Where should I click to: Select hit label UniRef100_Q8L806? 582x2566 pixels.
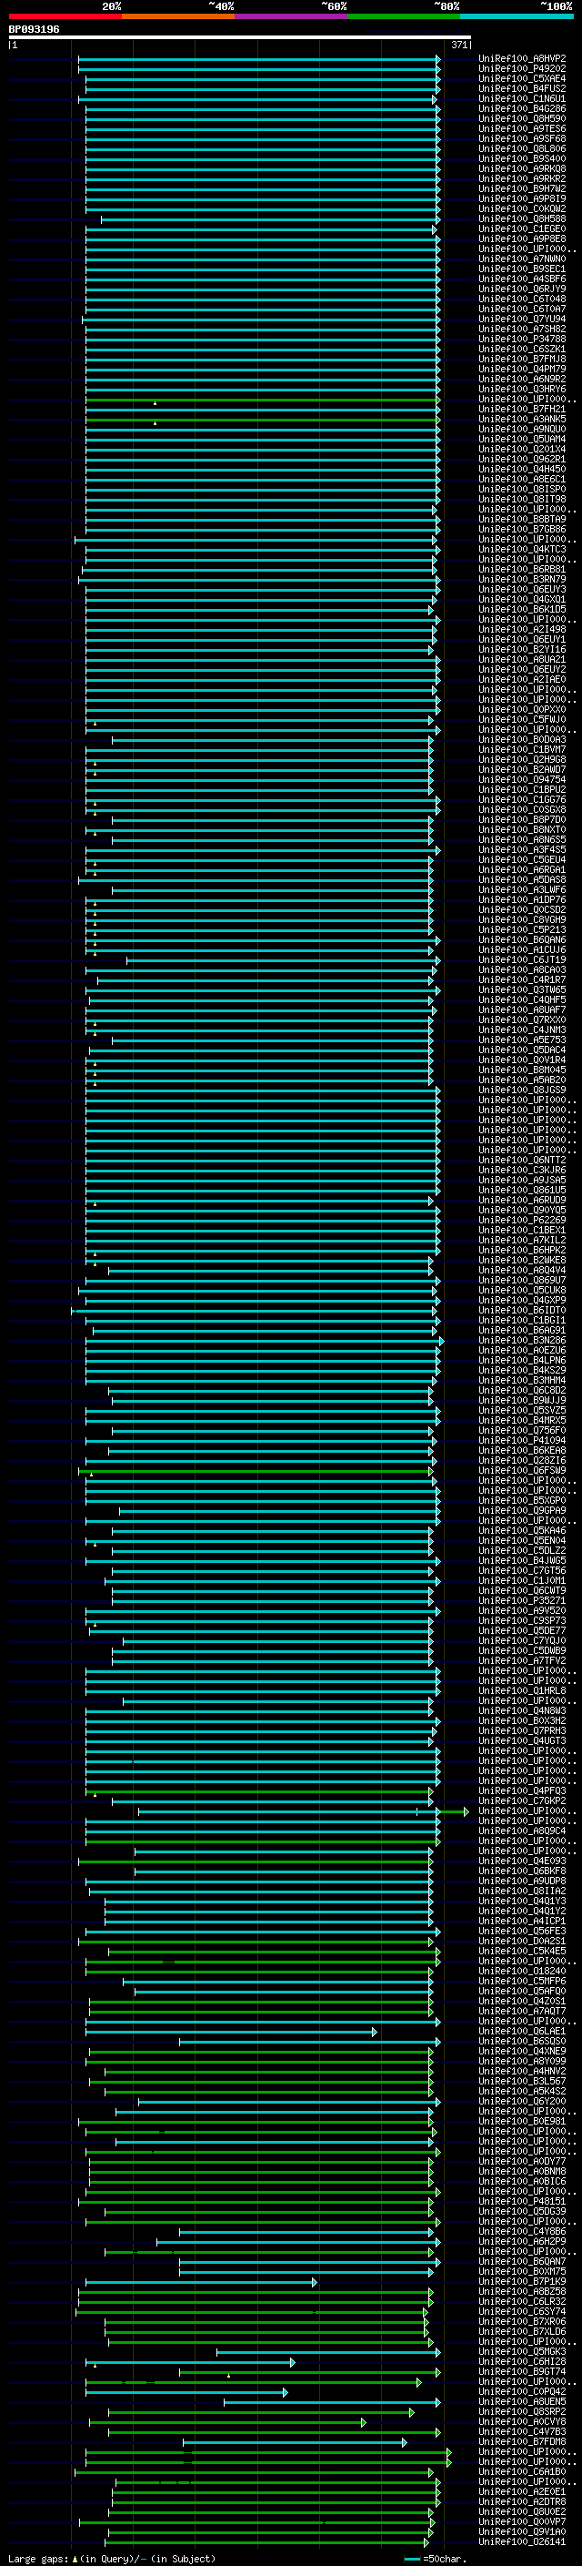[x=522, y=149]
